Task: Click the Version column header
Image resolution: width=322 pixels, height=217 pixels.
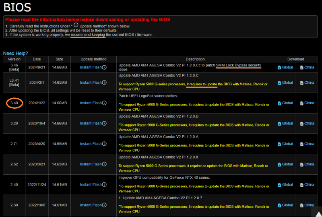Action: click(x=14, y=59)
